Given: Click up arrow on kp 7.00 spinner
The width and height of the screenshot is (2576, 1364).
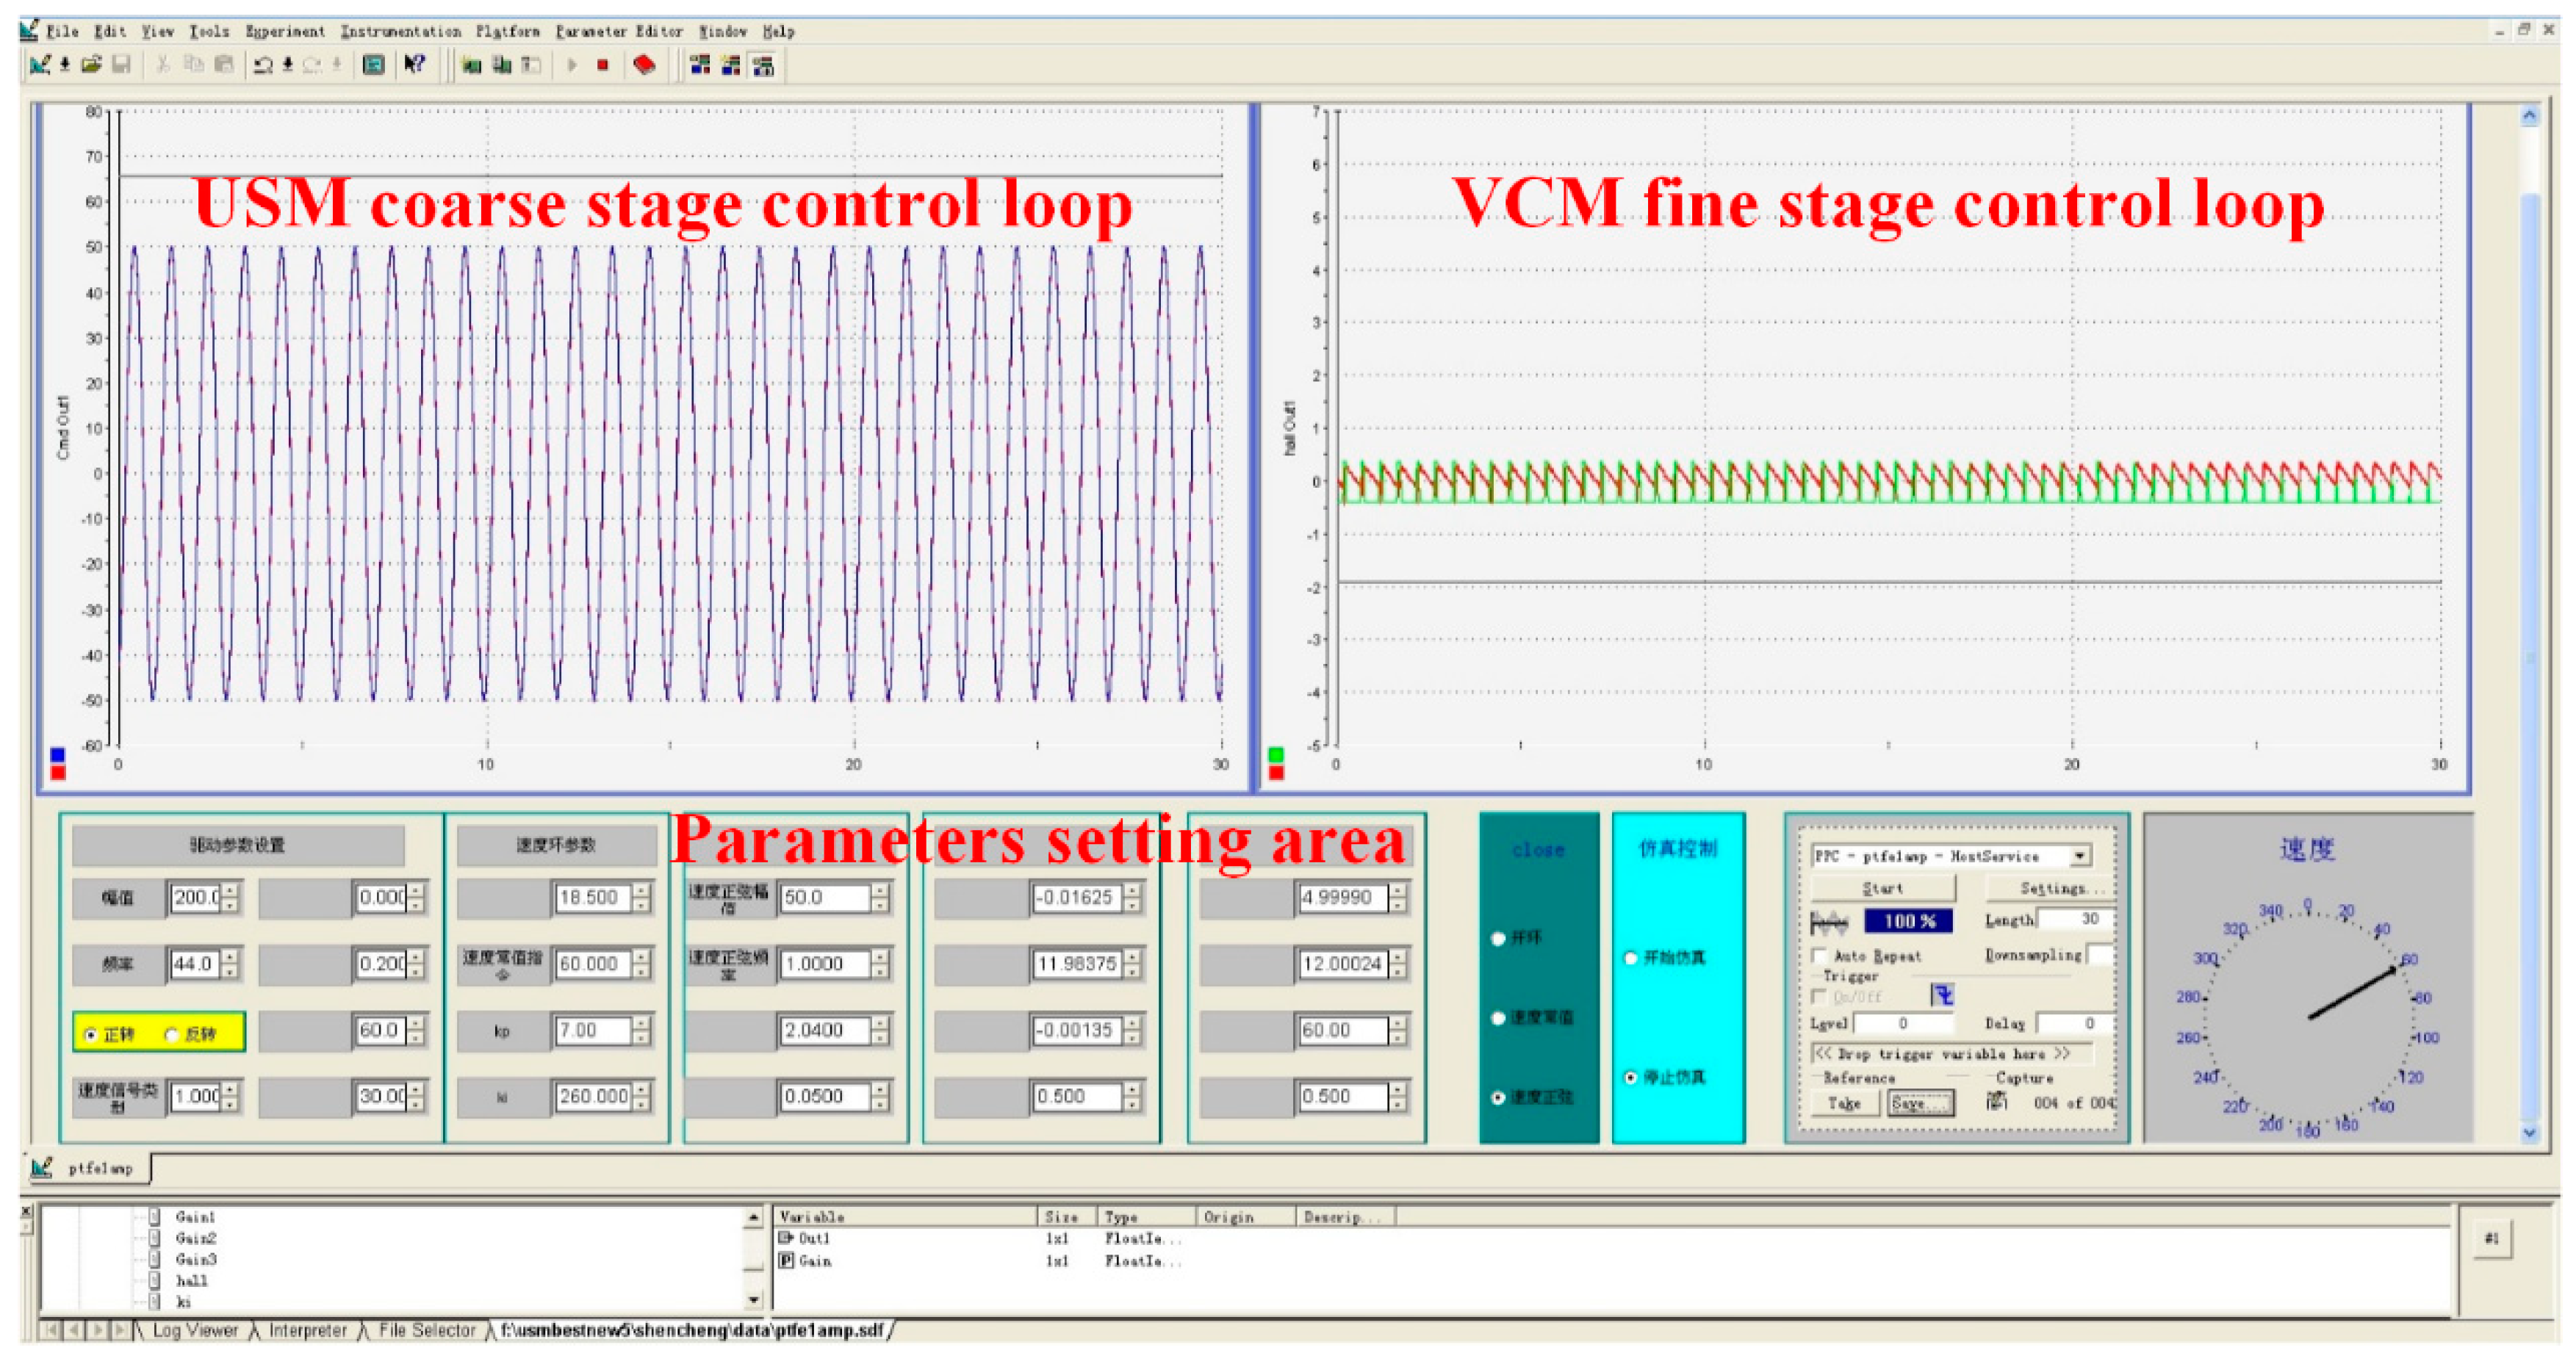Looking at the screenshot, I should 642,1023.
